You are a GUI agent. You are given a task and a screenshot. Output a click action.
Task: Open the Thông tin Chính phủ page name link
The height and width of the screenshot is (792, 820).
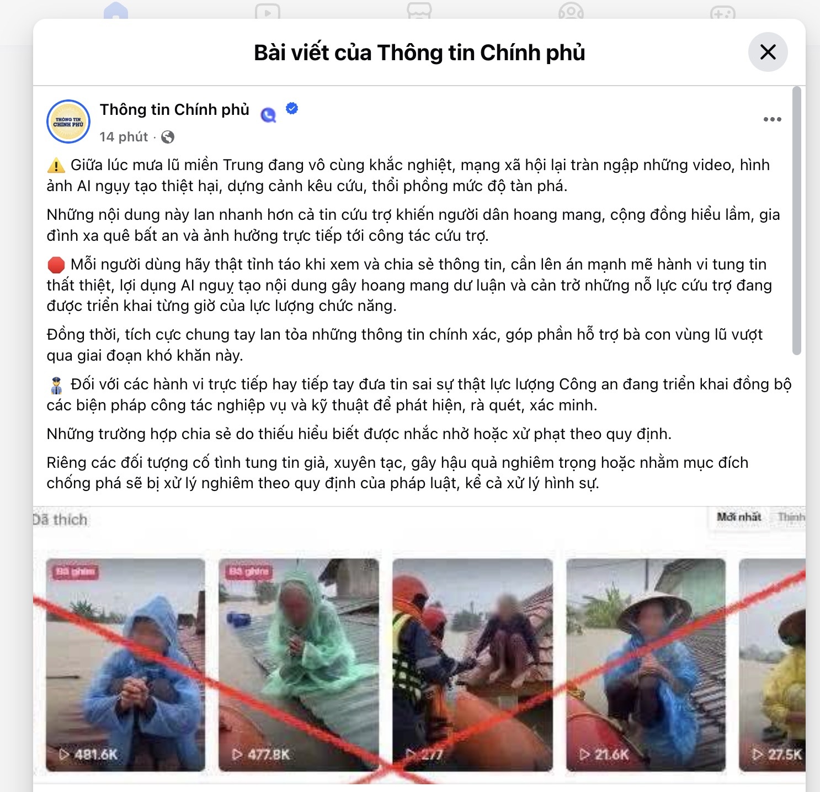[x=174, y=109]
